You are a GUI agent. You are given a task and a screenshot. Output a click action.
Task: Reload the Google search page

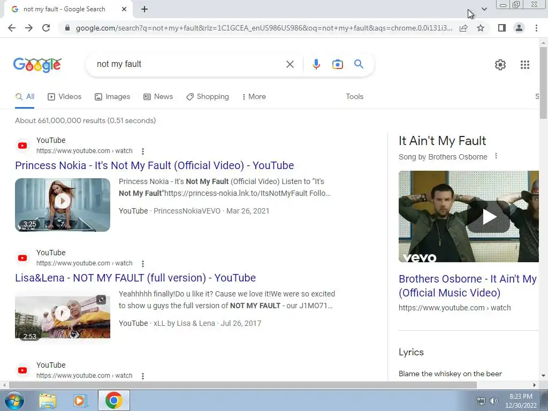46,28
